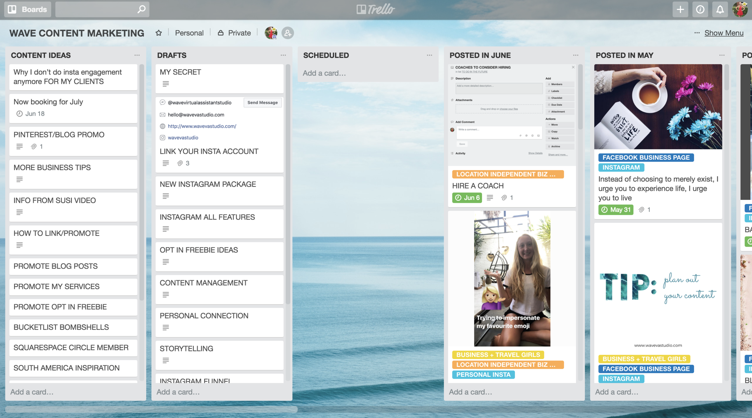Screen dimensions: 752x418
Task: Add a card to SCHEDULED list
Action: pyautogui.click(x=324, y=73)
